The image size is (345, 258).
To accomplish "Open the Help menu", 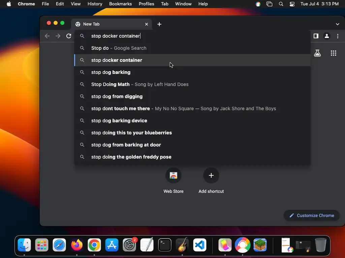I will point(203,4).
